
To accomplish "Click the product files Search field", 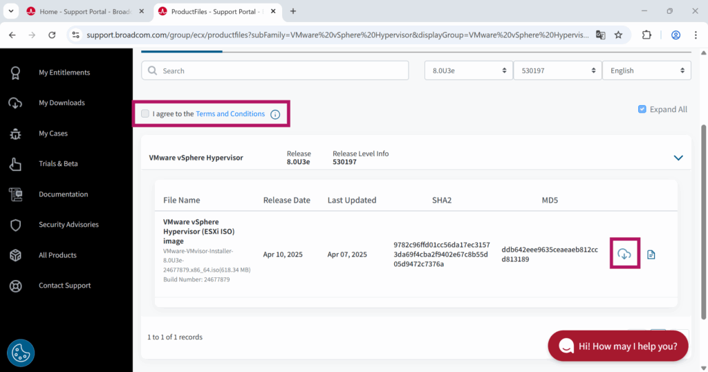I will [x=280, y=71].
